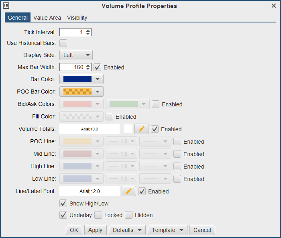The image size is (281, 238).
Task: Switch to the Visibility tab
Action: (77, 18)
